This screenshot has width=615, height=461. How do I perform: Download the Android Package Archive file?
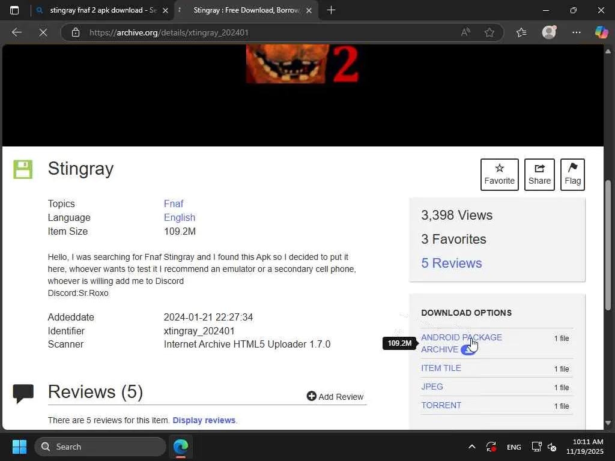[x=461, y=343]
